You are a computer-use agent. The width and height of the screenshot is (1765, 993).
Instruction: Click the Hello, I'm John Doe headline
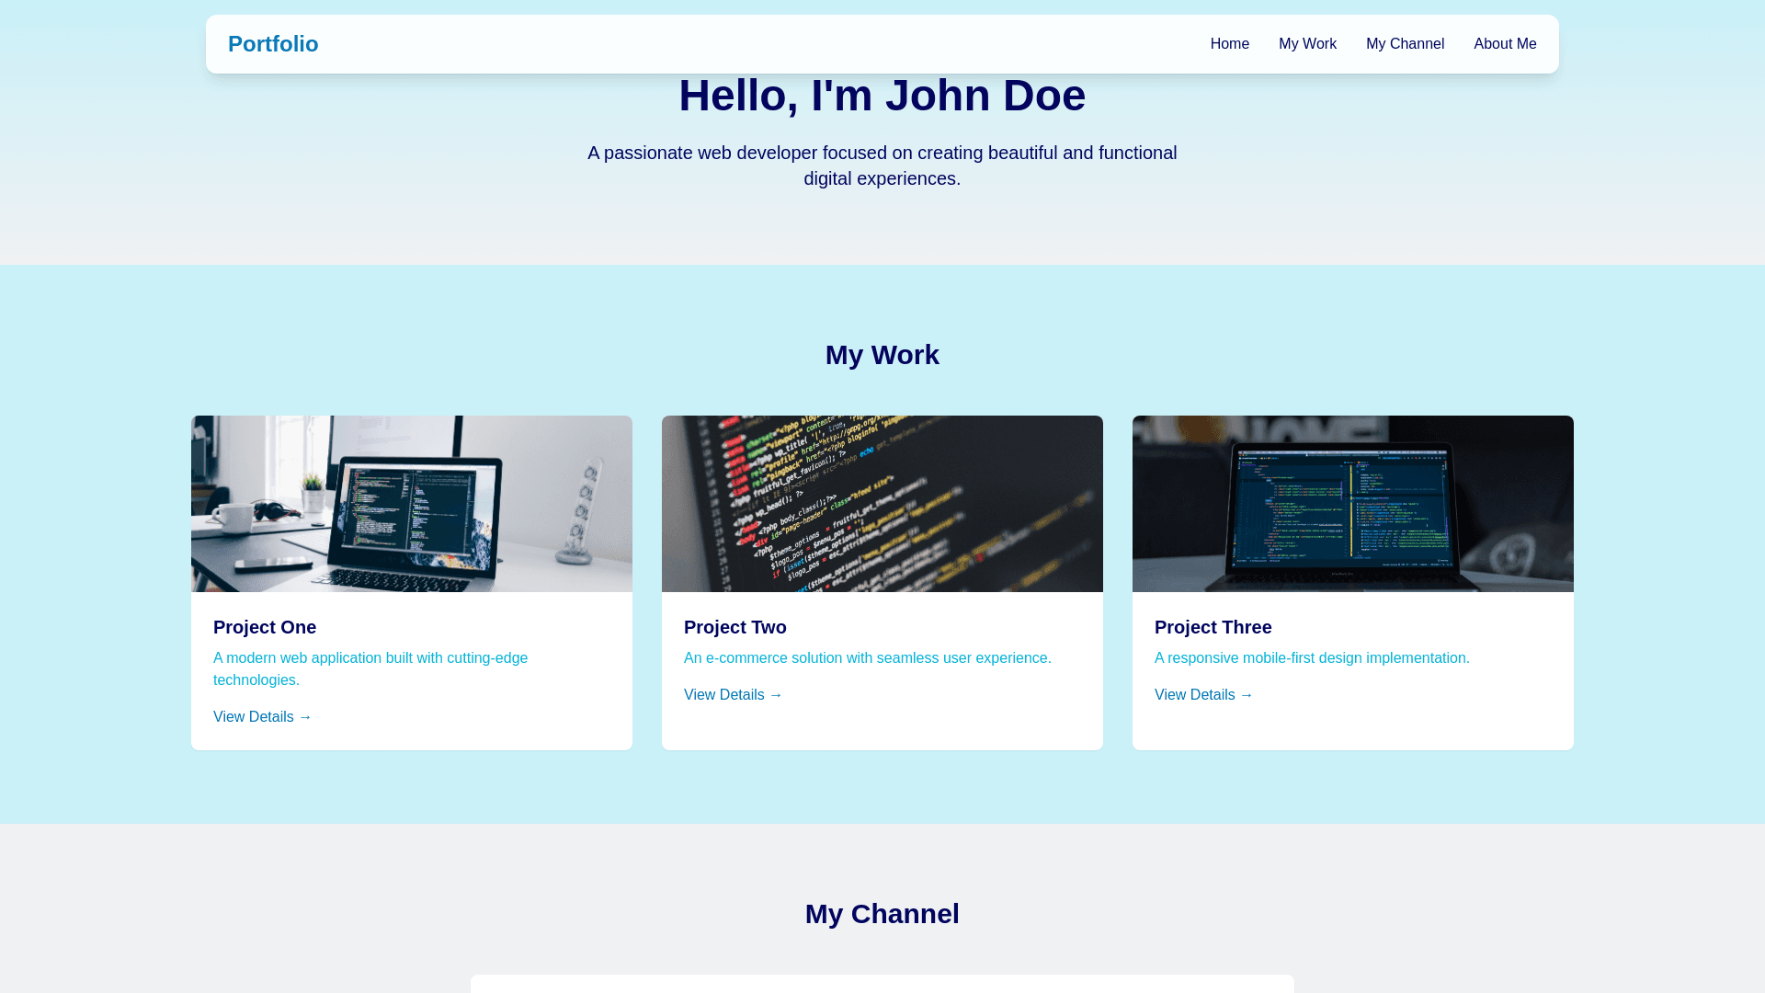[882, 96]
